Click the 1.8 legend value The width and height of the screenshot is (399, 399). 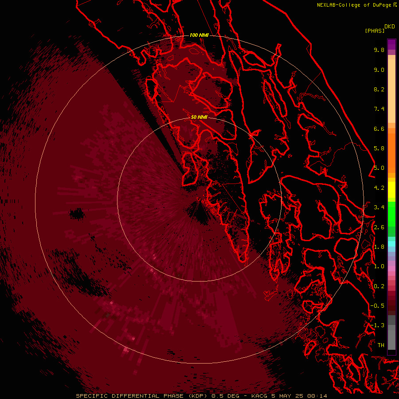coord(379,247)
